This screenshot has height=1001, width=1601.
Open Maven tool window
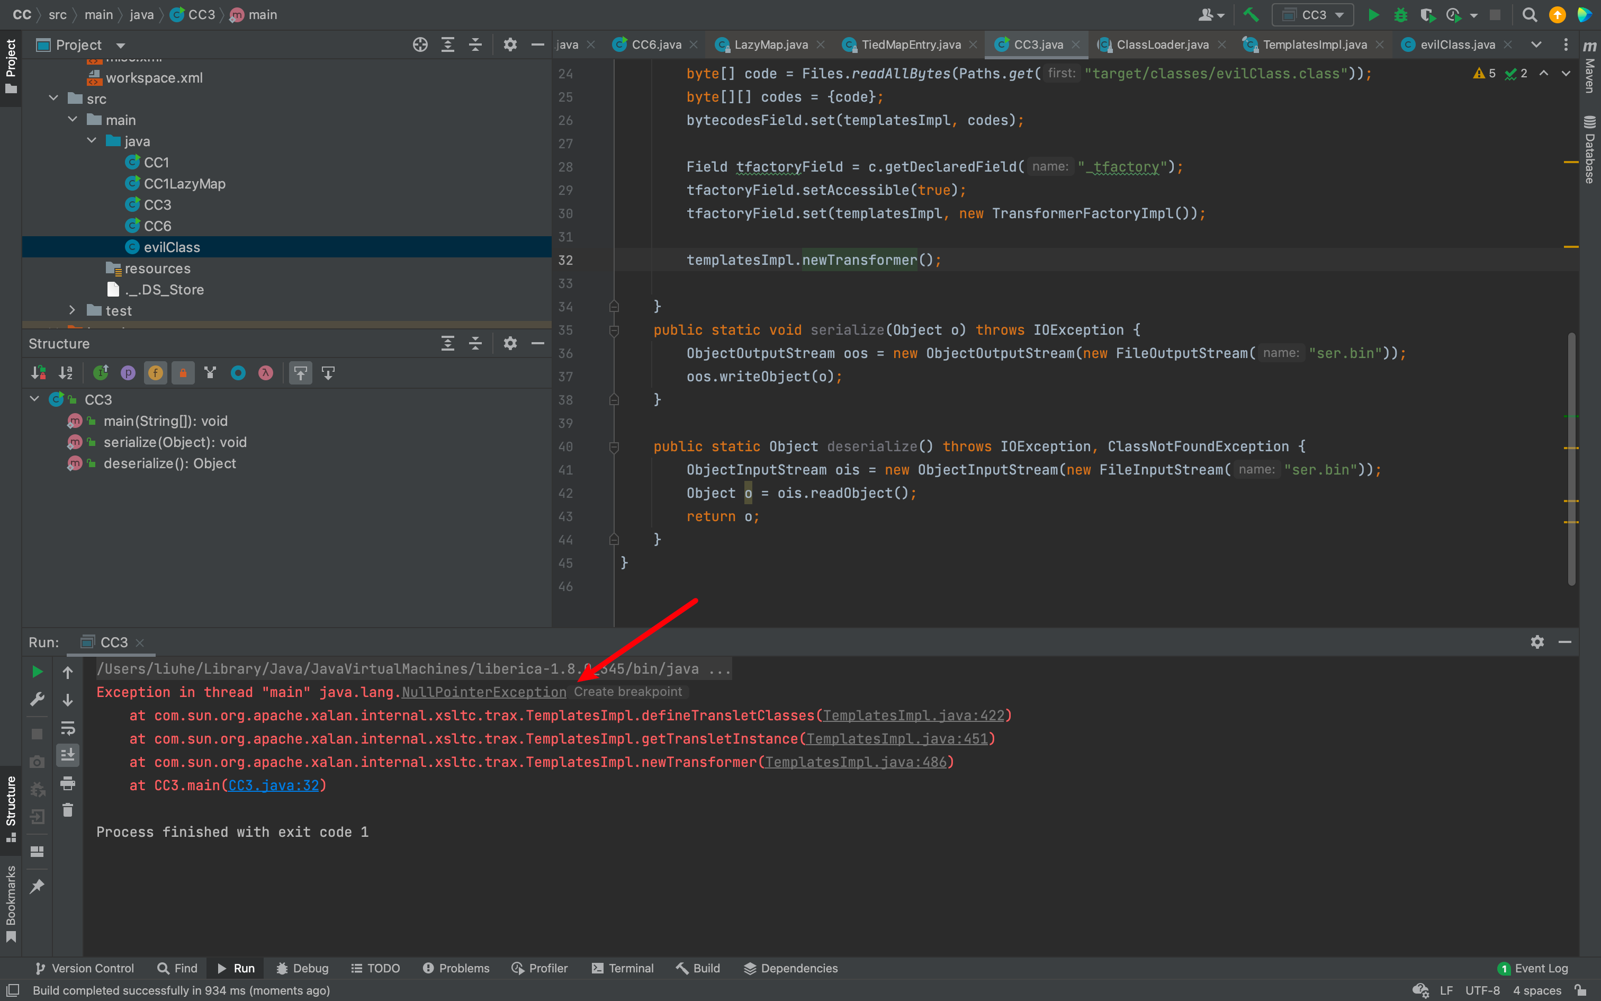(1590, 66)
